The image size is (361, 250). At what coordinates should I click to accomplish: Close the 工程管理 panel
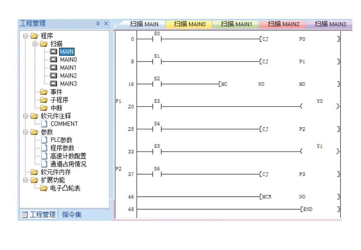coord(106,24)
